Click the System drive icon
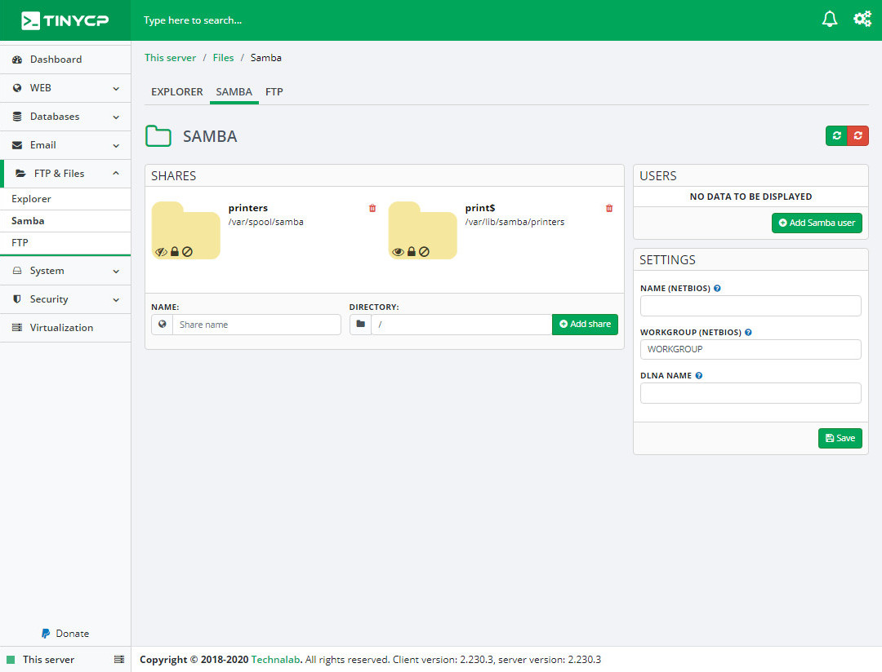 17,270
